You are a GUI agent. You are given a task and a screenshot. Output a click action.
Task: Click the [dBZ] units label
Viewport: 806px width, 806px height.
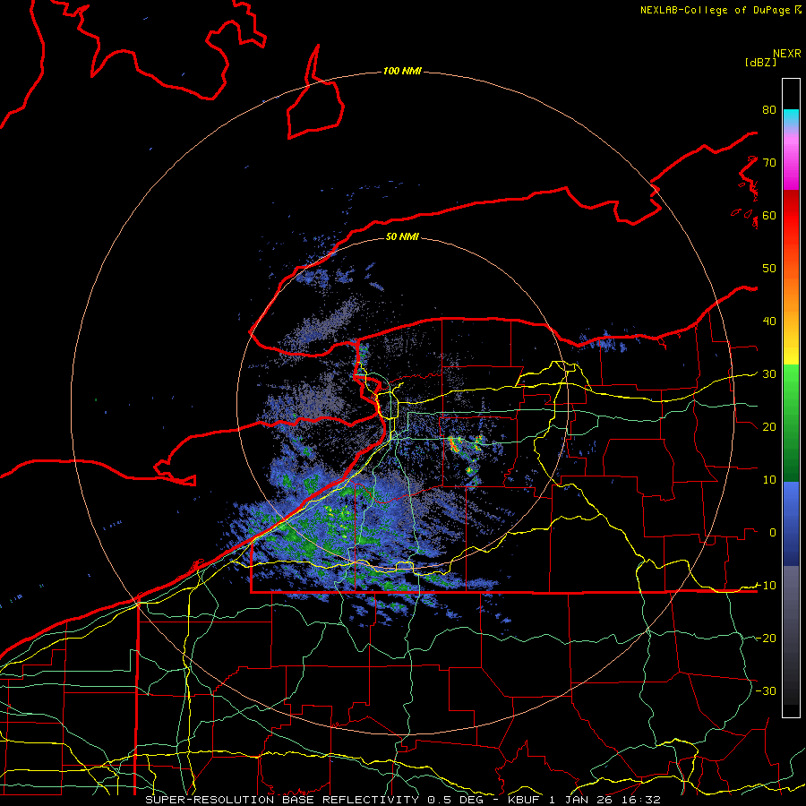[760, 63]
